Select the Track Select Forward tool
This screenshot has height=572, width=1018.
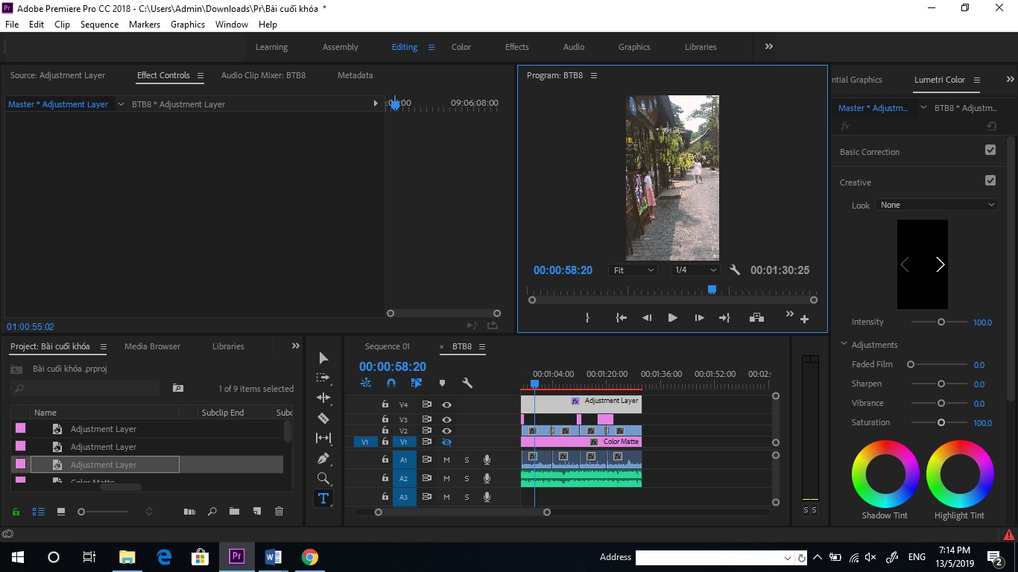323,378
